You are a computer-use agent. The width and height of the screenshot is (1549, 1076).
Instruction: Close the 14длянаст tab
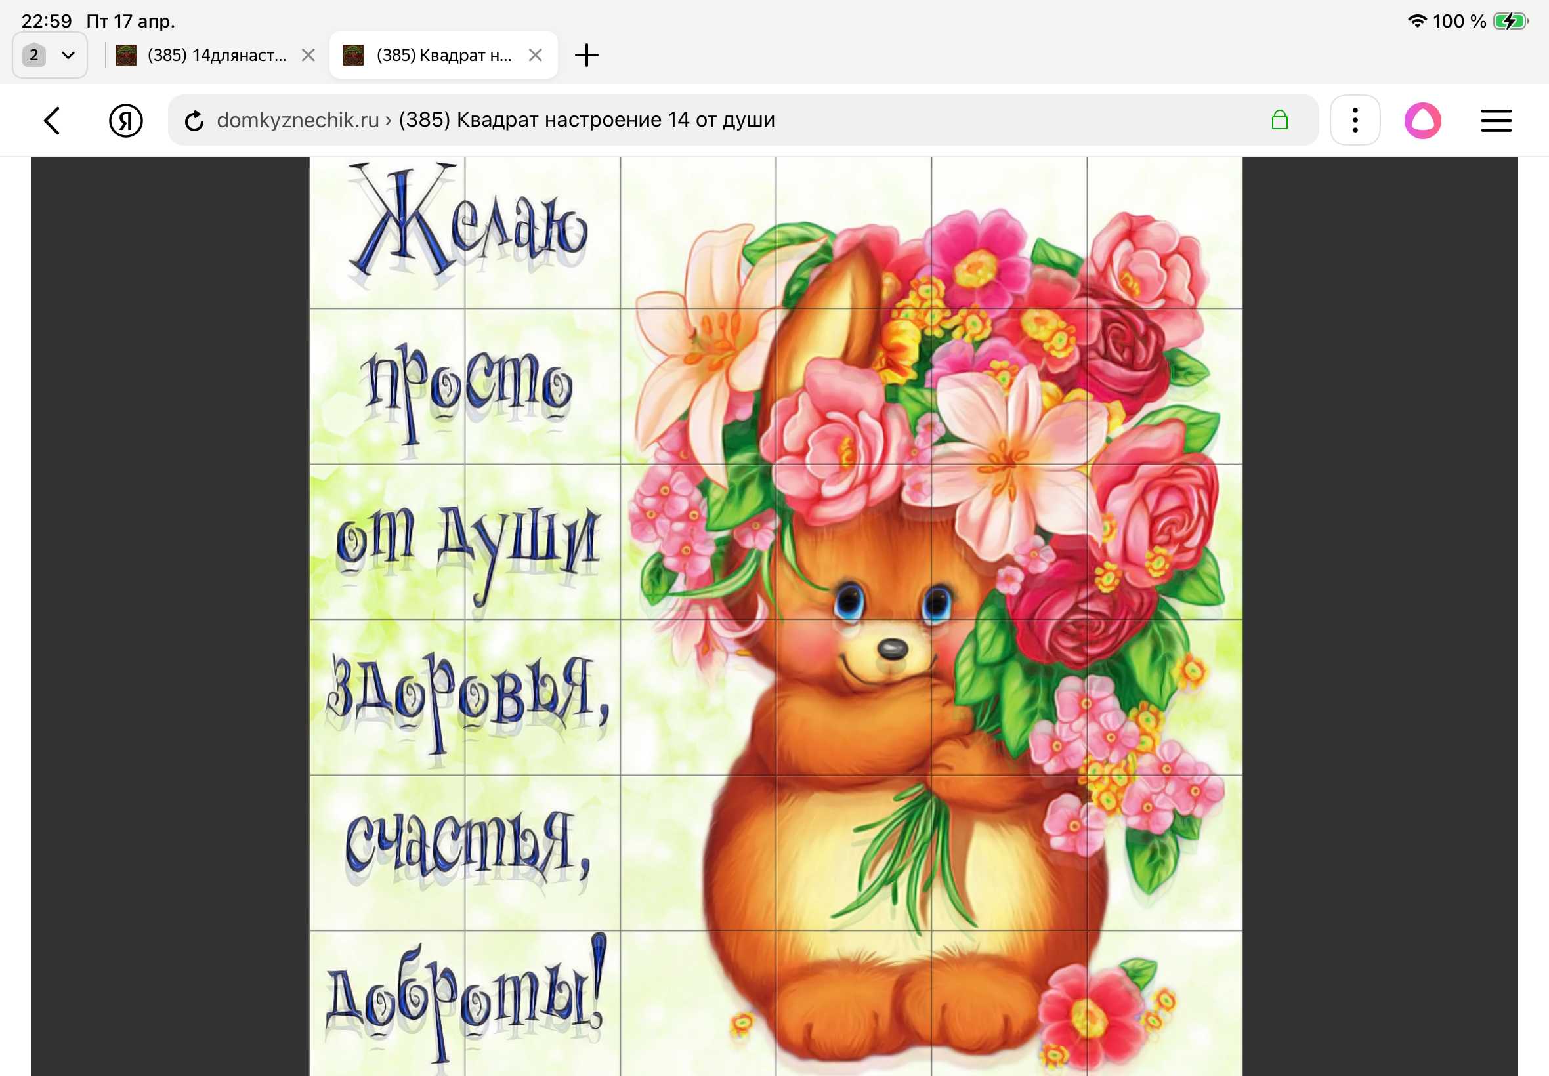(x=308, y=55)
